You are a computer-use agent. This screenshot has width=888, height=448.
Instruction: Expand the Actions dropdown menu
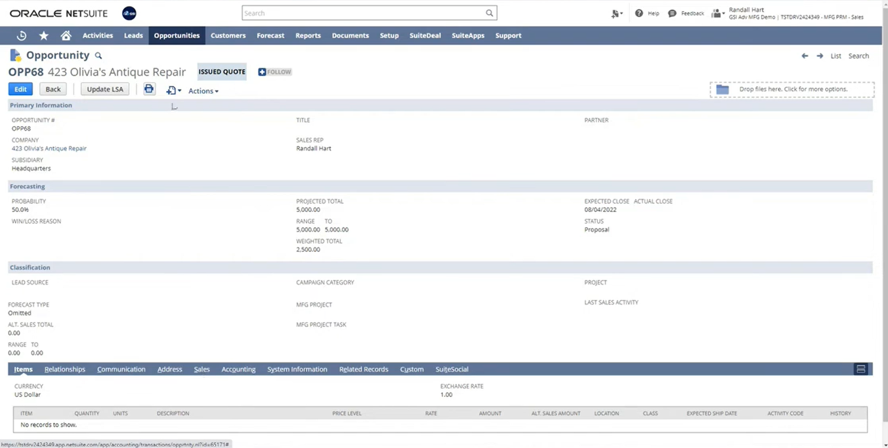(203, 91)
